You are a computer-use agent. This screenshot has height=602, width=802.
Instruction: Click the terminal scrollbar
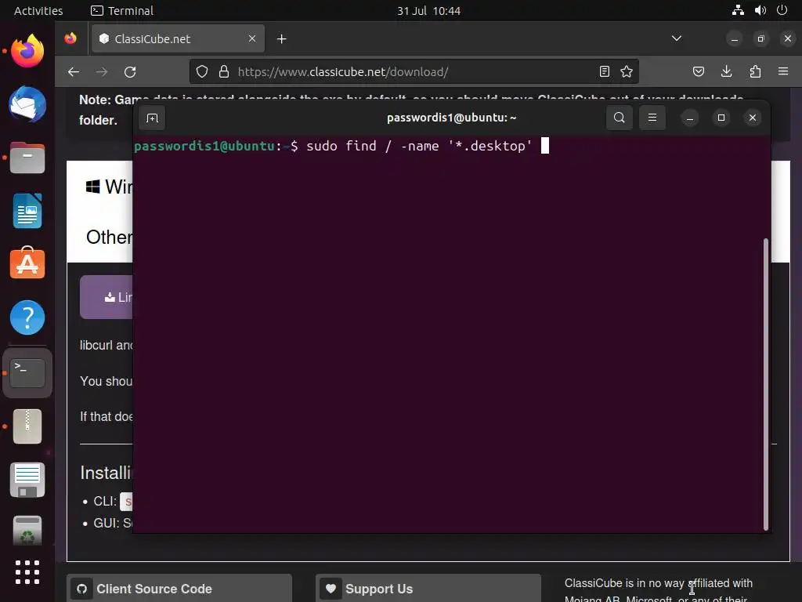click(x=766, y=384)
